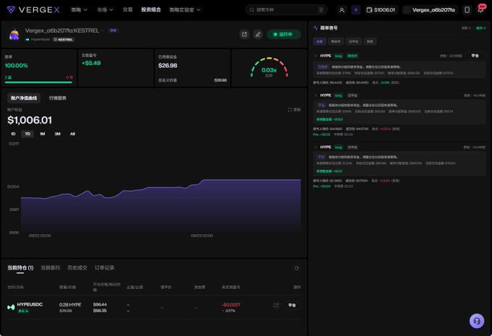Expand the second HYPE signal entry
The height and width of the screenshot is (336, 492).
click(x=315, y=95)
